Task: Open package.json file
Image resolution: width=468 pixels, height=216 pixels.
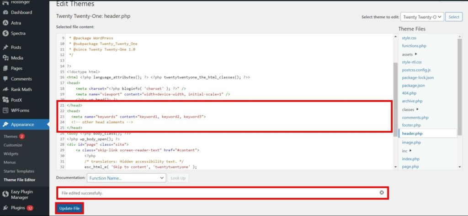Action: click(413, 85)
